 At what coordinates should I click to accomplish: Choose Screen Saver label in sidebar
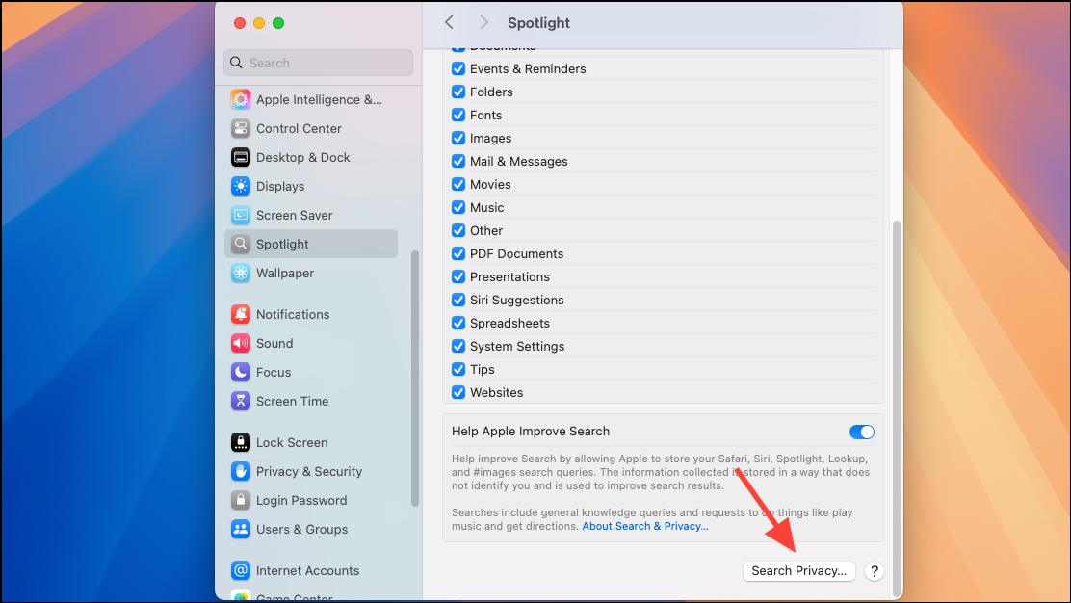[x=295, y=215]
